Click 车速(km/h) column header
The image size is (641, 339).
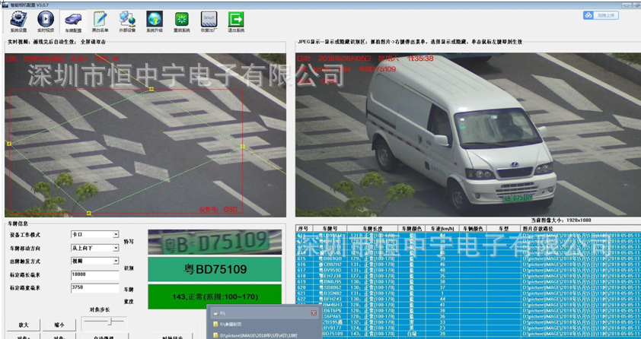coord(442,229)
